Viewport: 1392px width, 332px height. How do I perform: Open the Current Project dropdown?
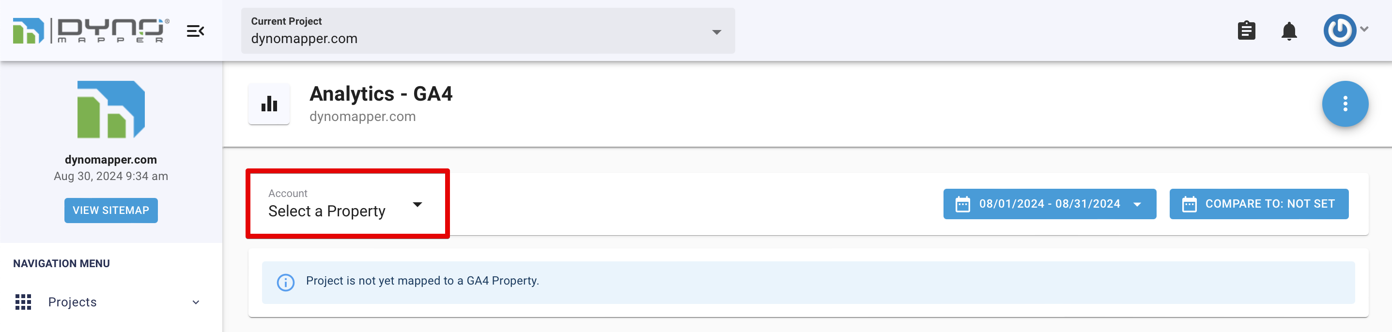487,31
